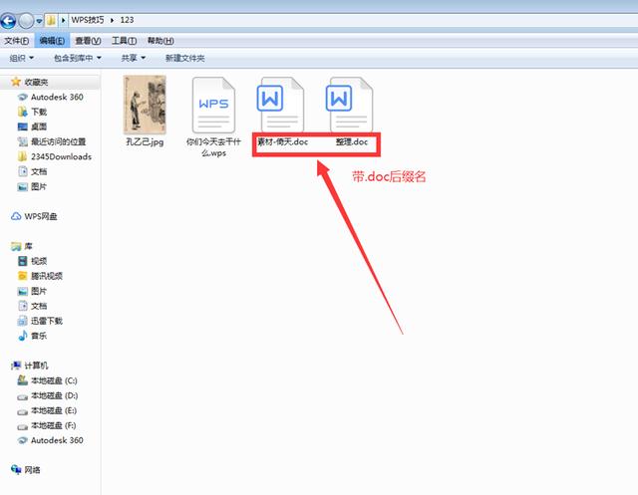Click the 视频 library icon

(x=22, y=261)
